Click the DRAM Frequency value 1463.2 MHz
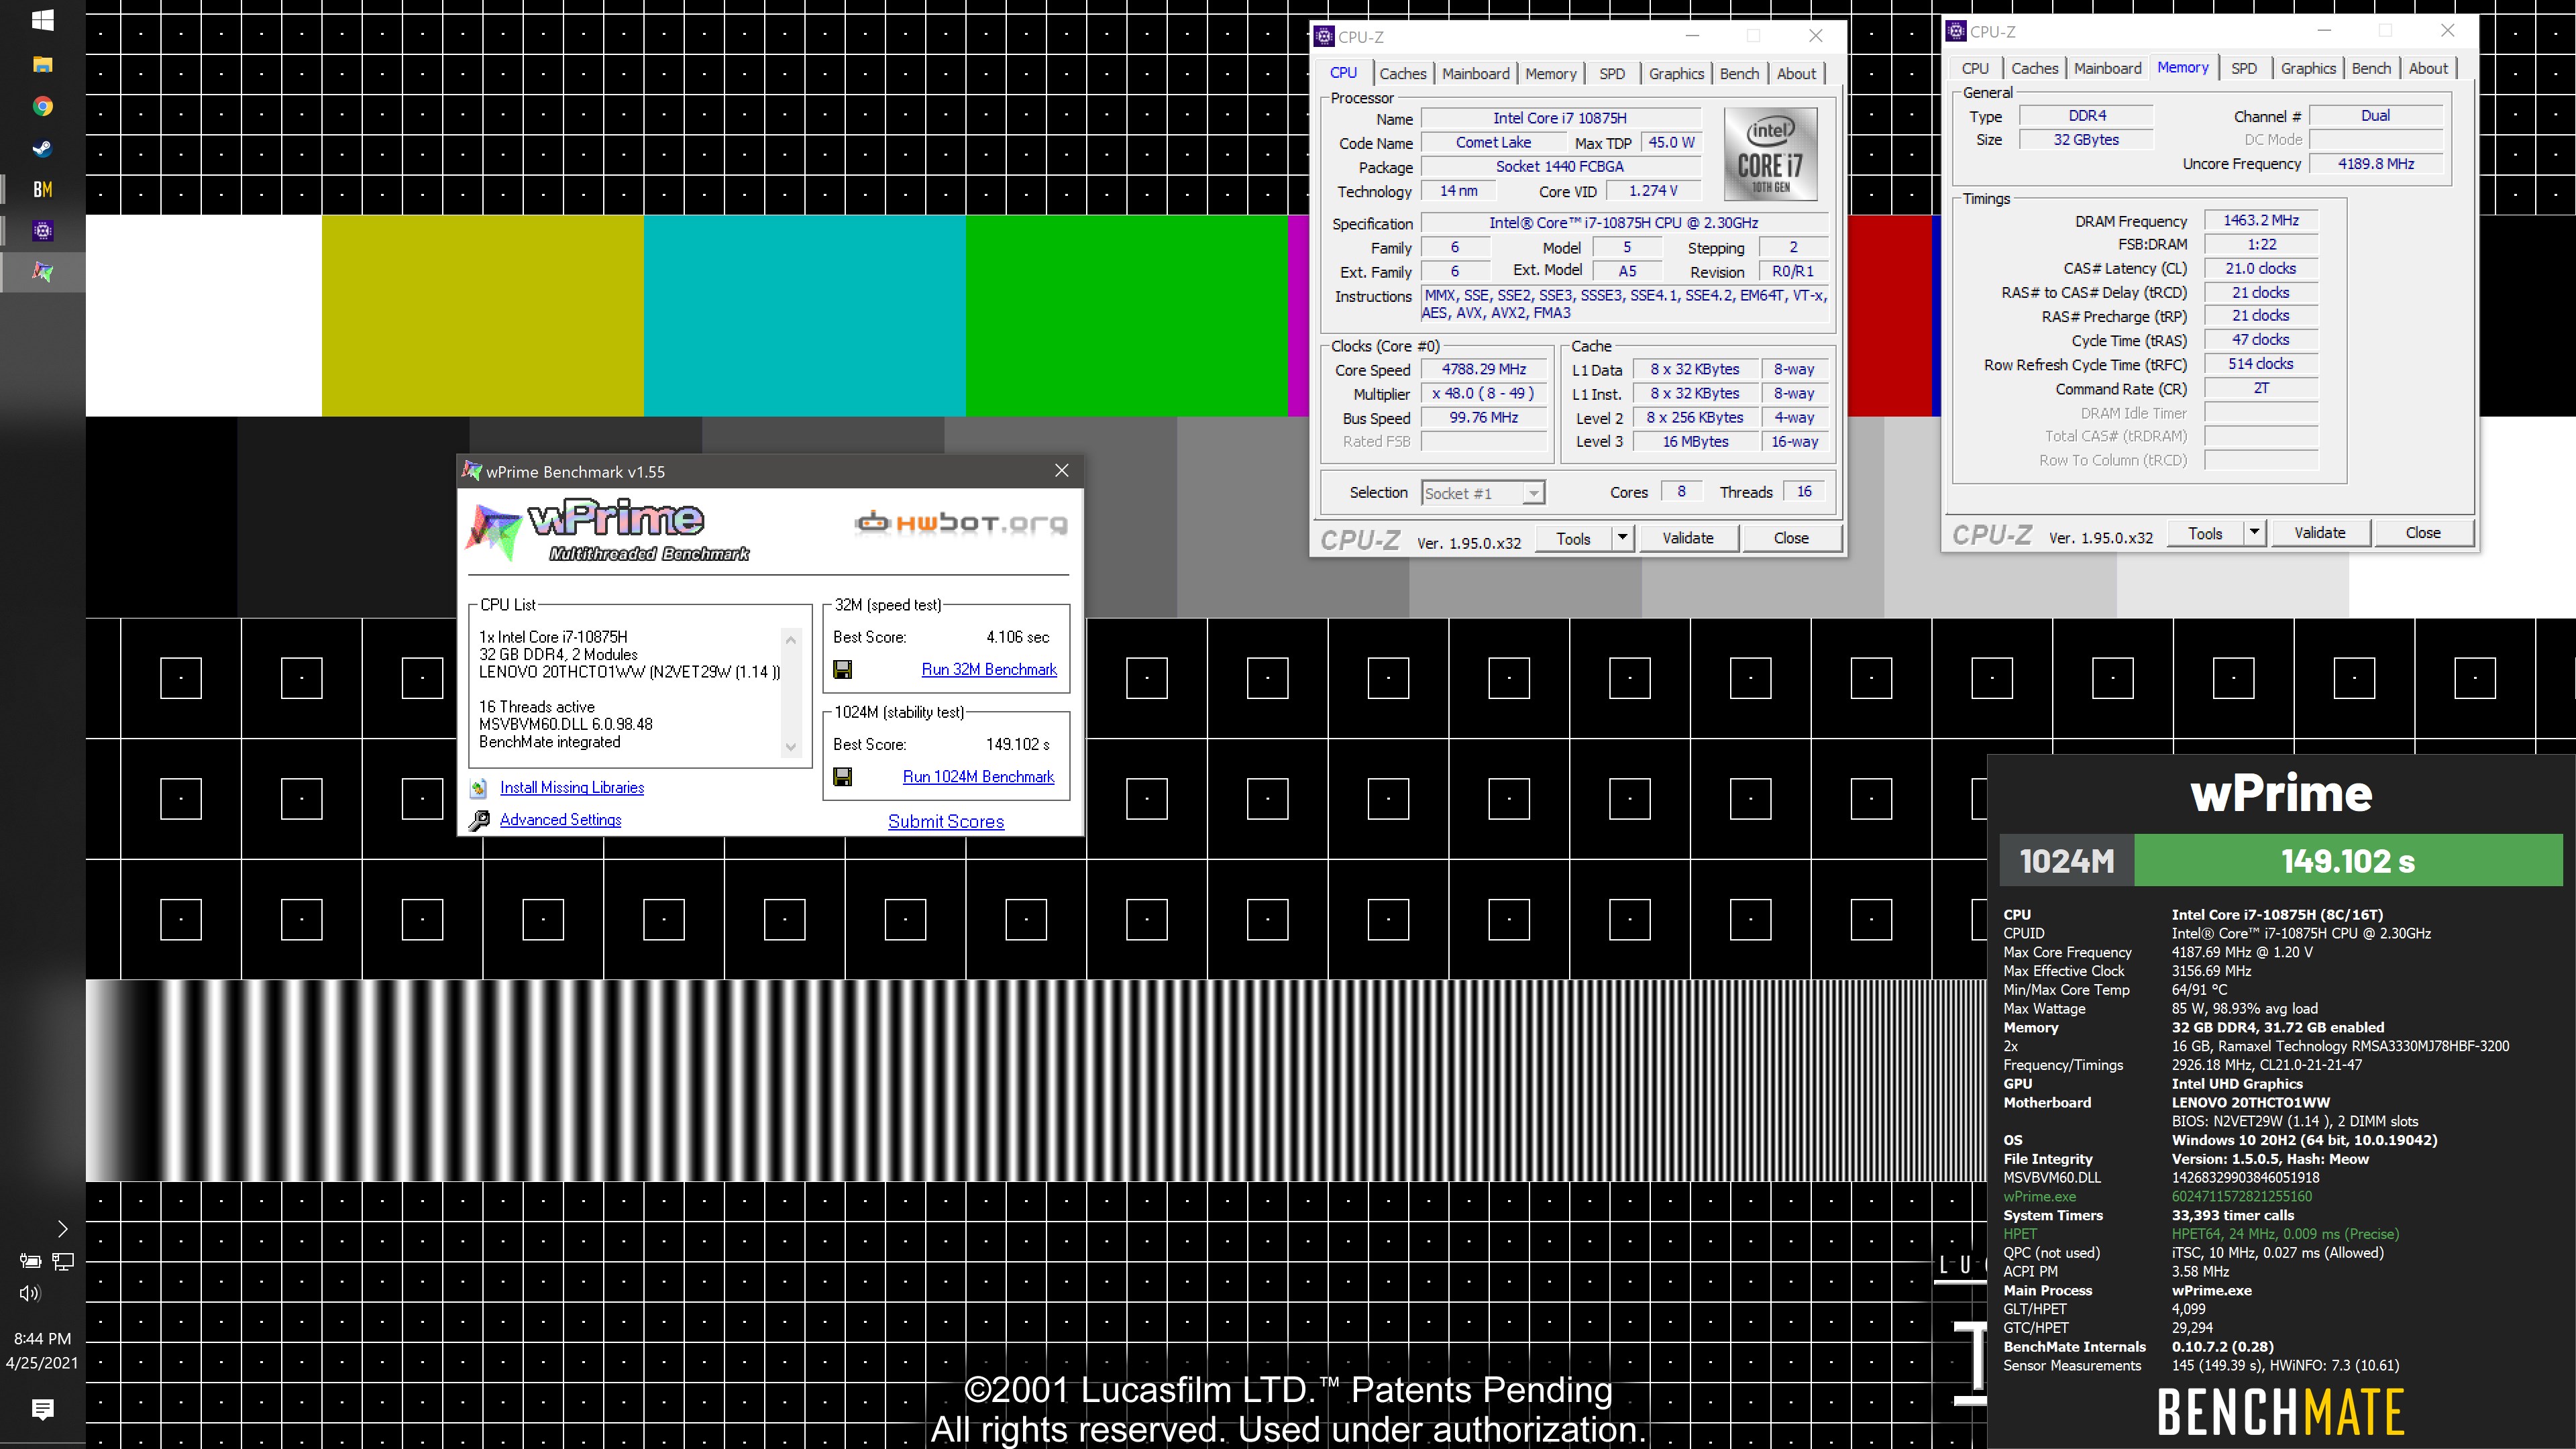The height and width of the screenshot is (1449, 2576). pos(2260,220)
